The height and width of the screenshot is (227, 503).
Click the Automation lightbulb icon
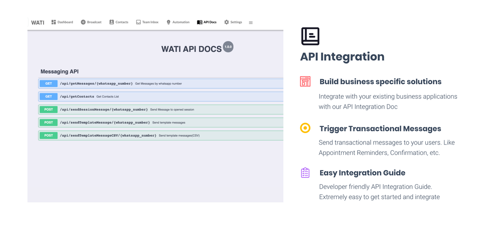pyautogui.click(x=169, y=22)
